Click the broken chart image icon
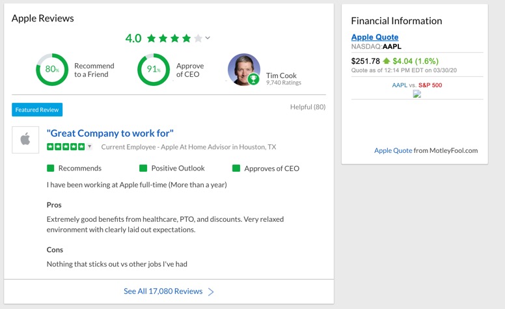This screenshot has width=505, height=309. [x=417, y=94]
